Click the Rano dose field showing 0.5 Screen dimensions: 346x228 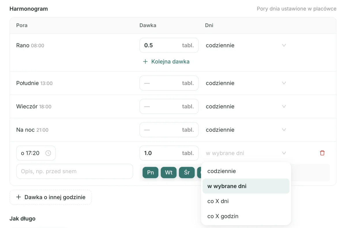169,45
